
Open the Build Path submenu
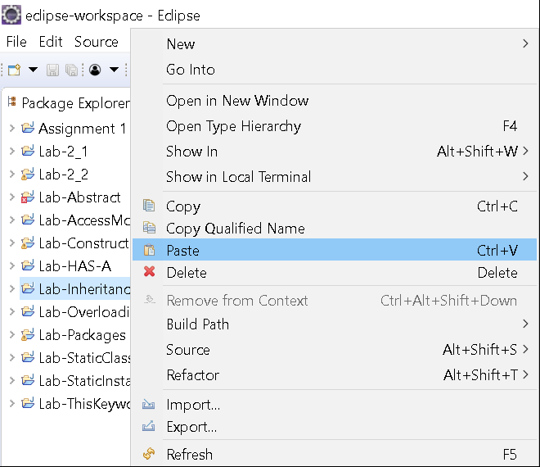pos(335,324)
